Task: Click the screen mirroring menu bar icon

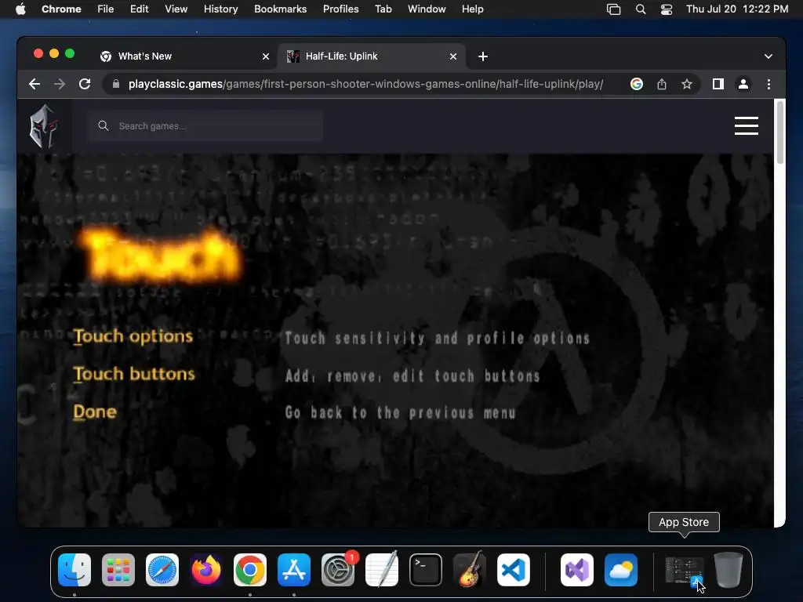Action: 613,9
